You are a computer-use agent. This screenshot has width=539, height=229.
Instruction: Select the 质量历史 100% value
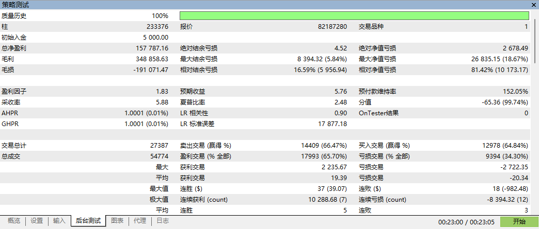pos(160,16)
